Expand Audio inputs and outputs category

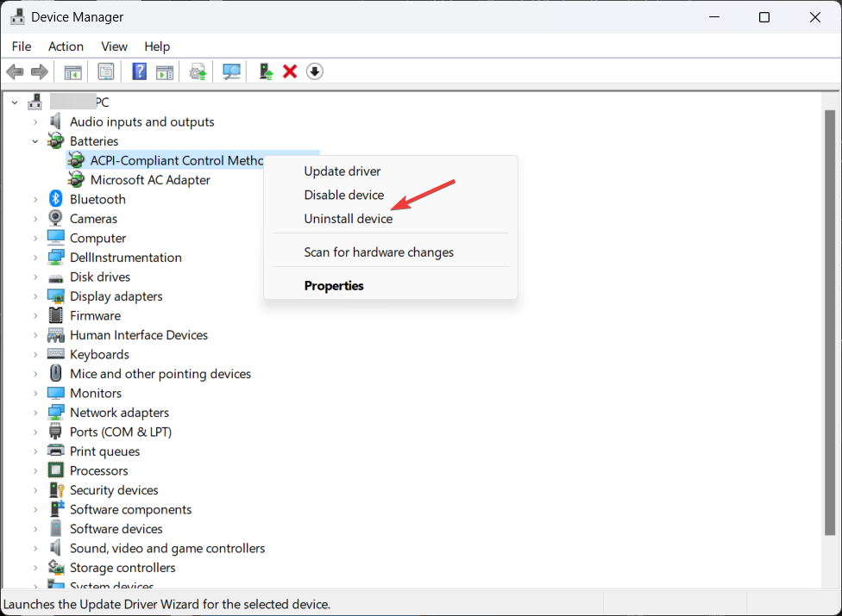point(35,122)
